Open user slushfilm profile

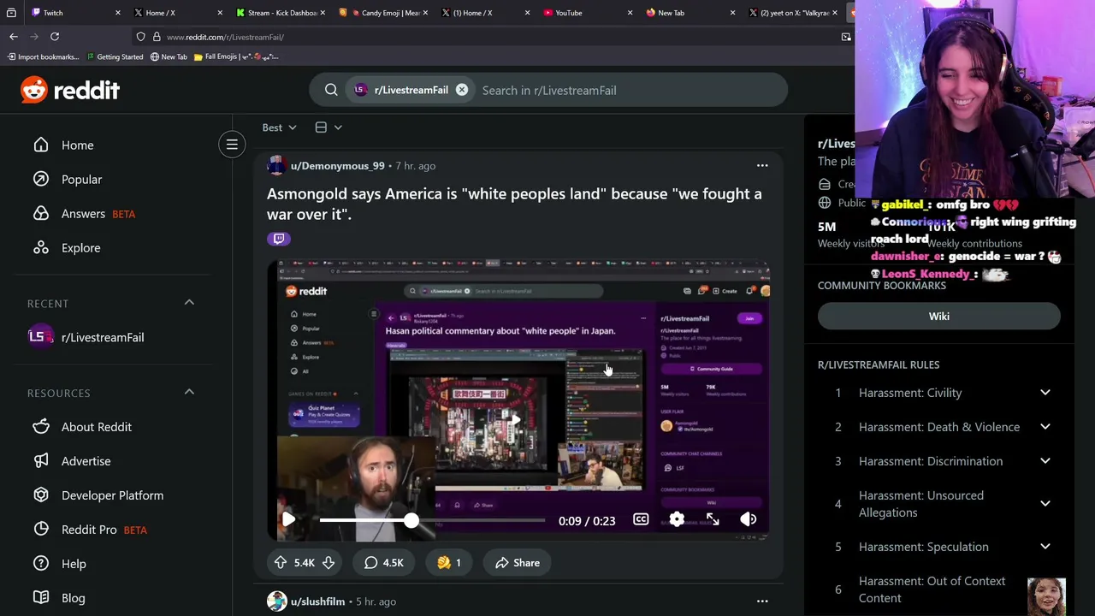[317, 601]
